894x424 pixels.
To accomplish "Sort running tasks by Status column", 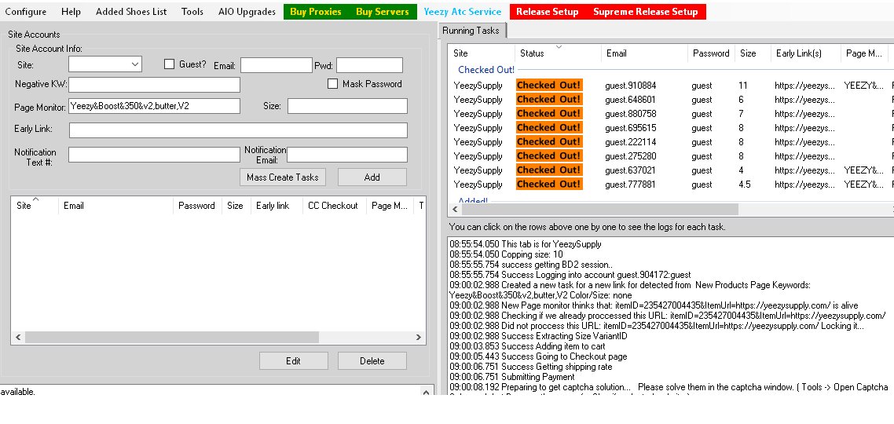I will point(558,53).
